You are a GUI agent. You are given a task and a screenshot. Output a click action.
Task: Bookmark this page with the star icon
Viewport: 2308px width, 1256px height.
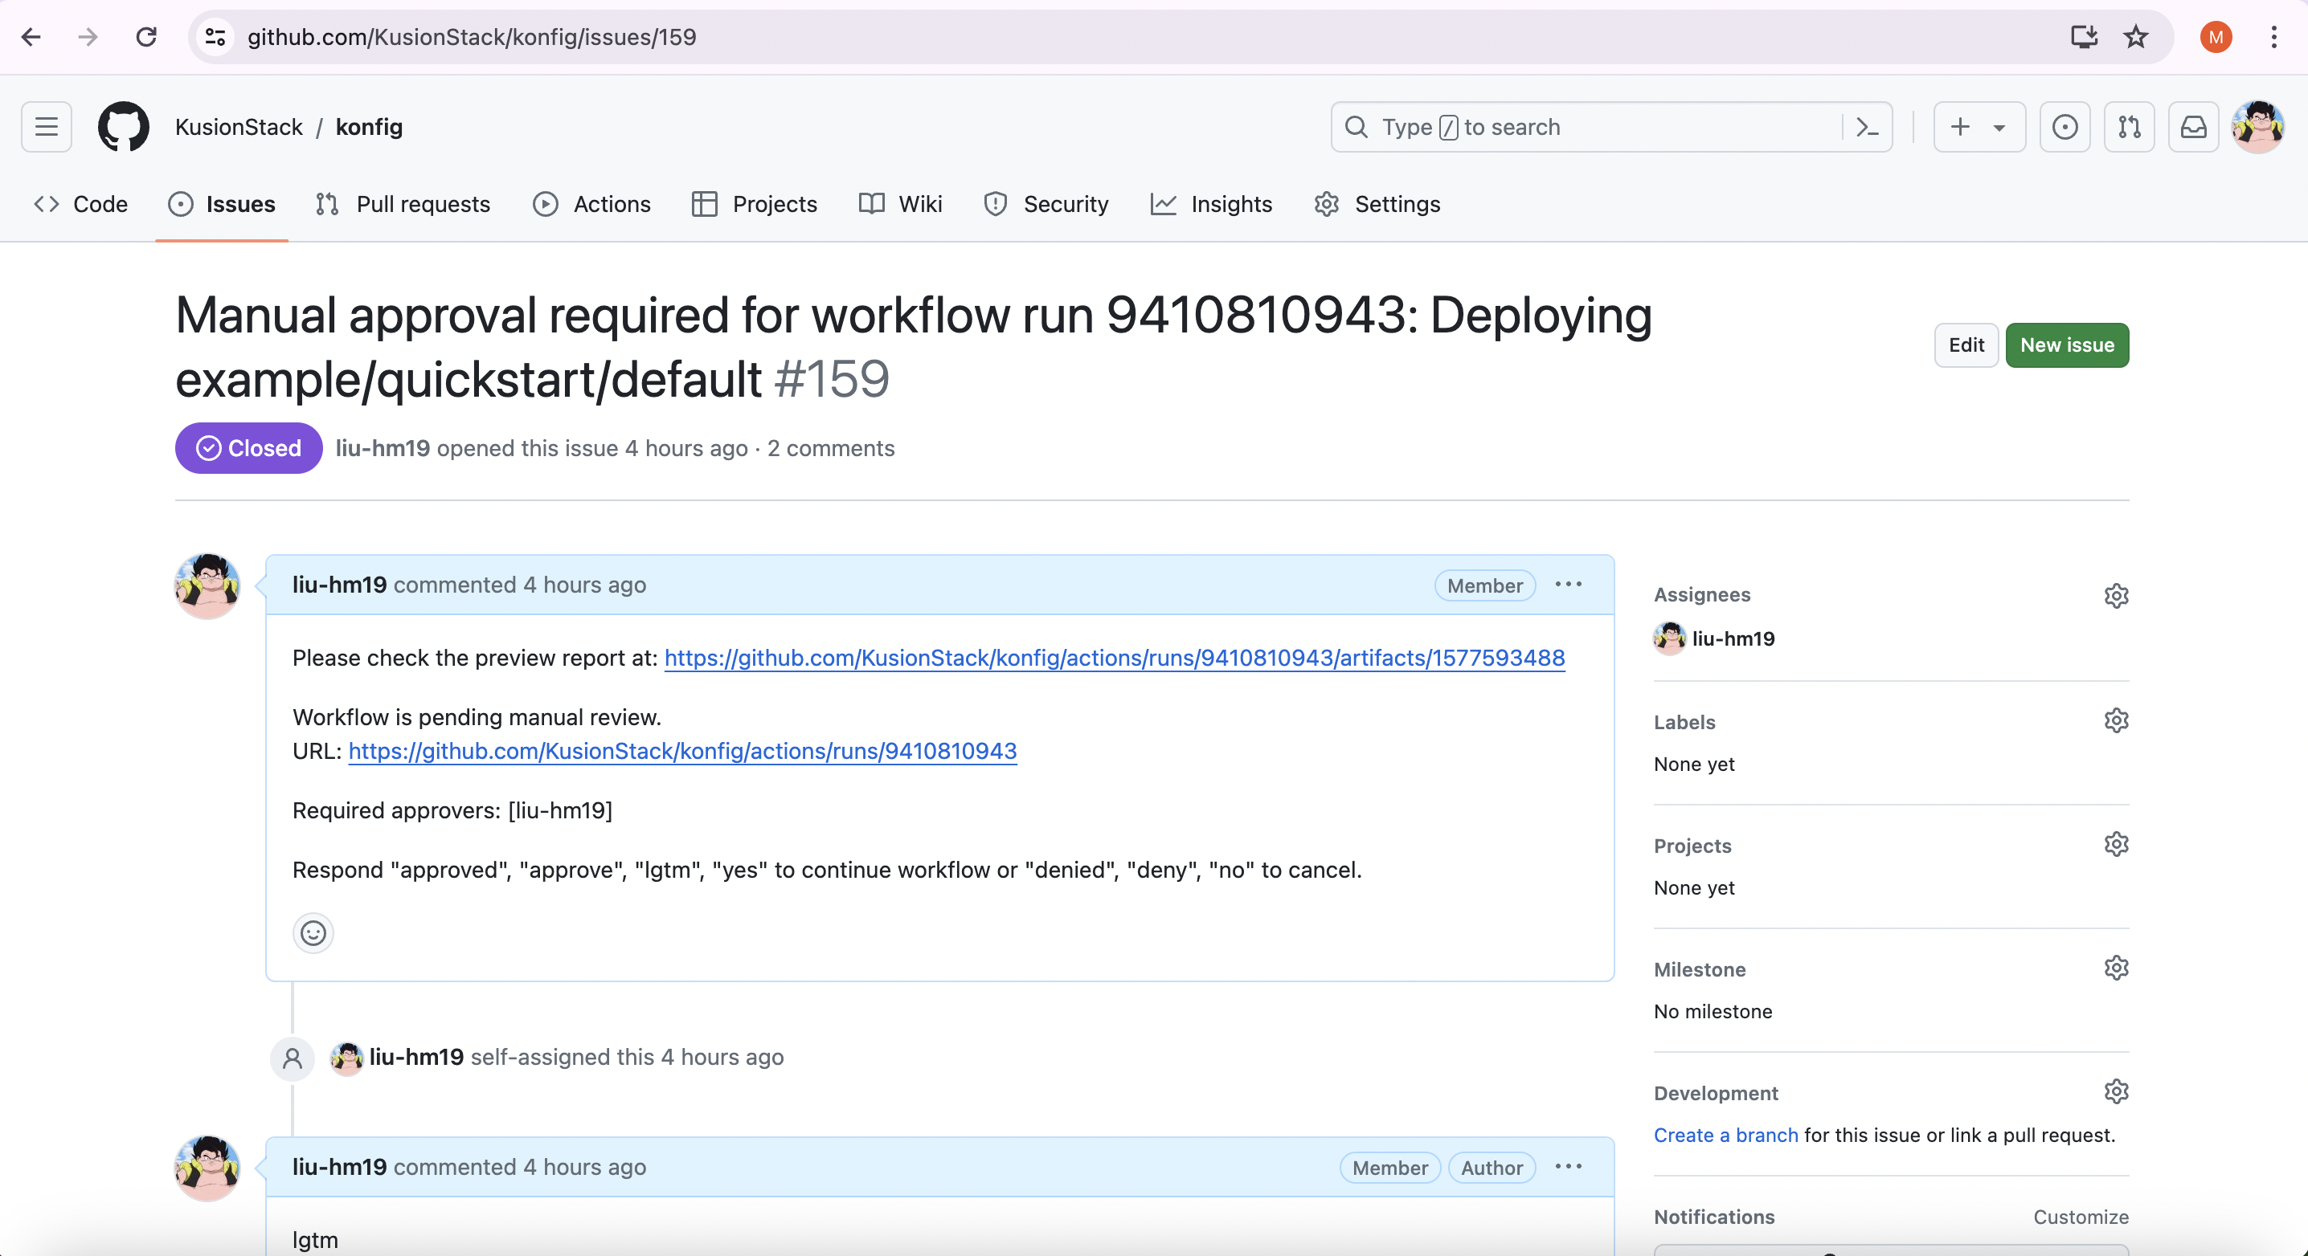click(x=2135, y=37)
